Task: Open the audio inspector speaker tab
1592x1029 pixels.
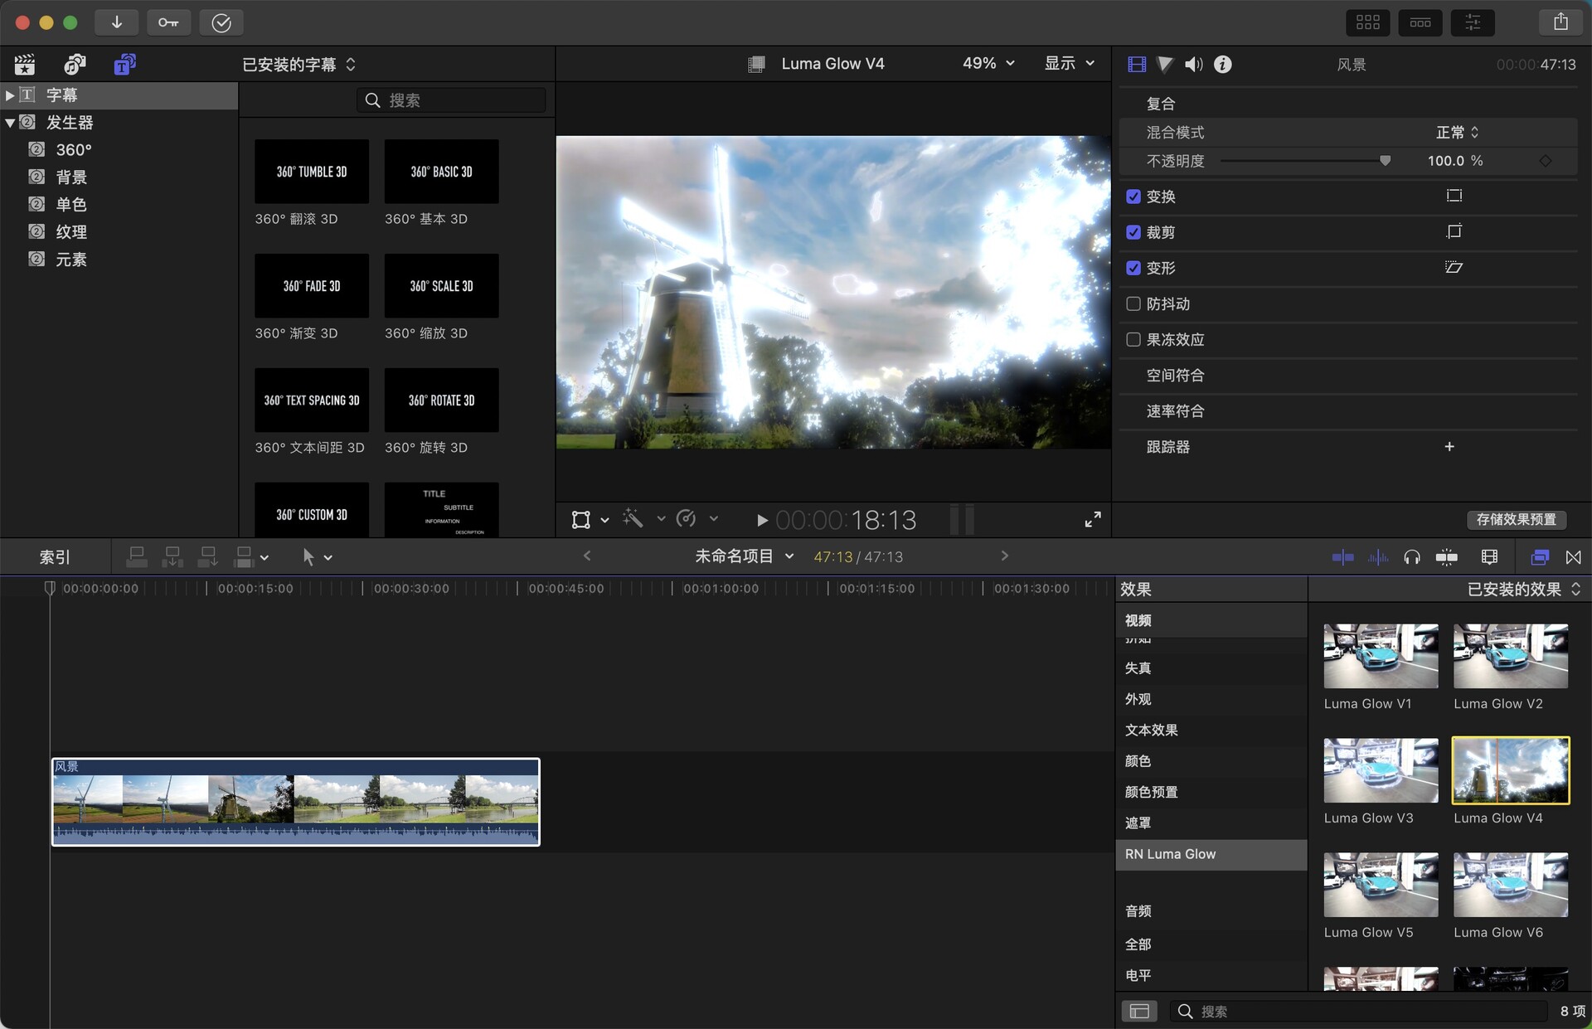Action: pyautogui.click(x=1193, y=64)
